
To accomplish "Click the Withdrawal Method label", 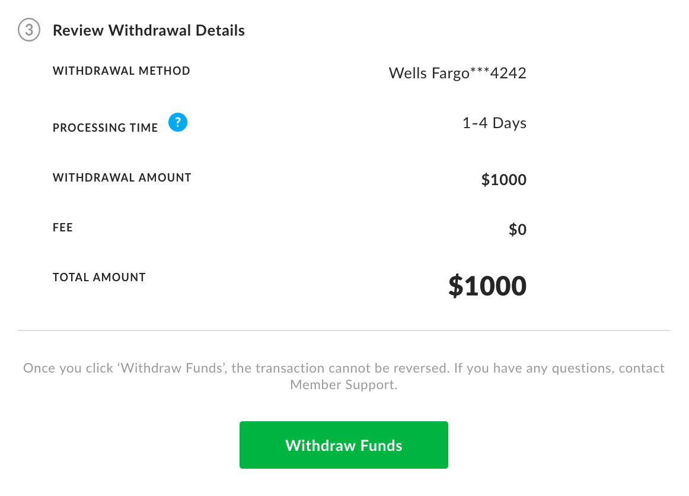I will pos(121,71).
